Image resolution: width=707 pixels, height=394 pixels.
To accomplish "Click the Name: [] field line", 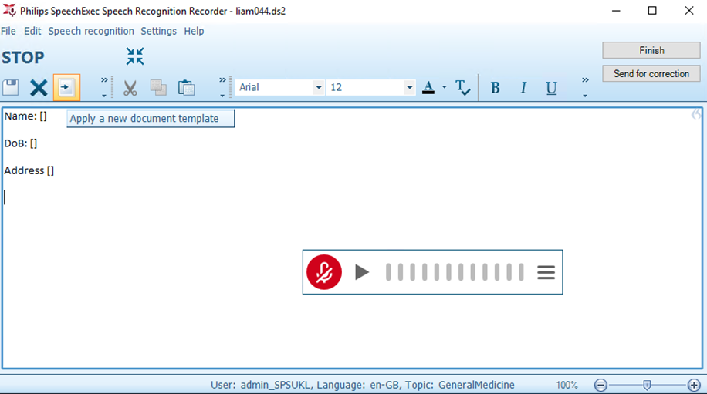I will [25, 116].
